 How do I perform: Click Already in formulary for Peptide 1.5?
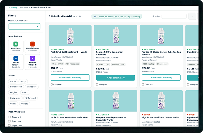pos(161,77)
